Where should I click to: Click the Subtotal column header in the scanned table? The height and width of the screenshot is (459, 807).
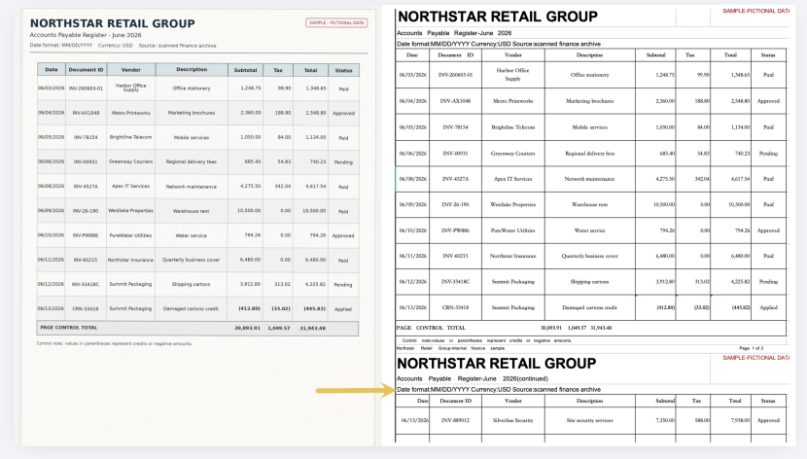pyautogui.click(x=245, y=69)
